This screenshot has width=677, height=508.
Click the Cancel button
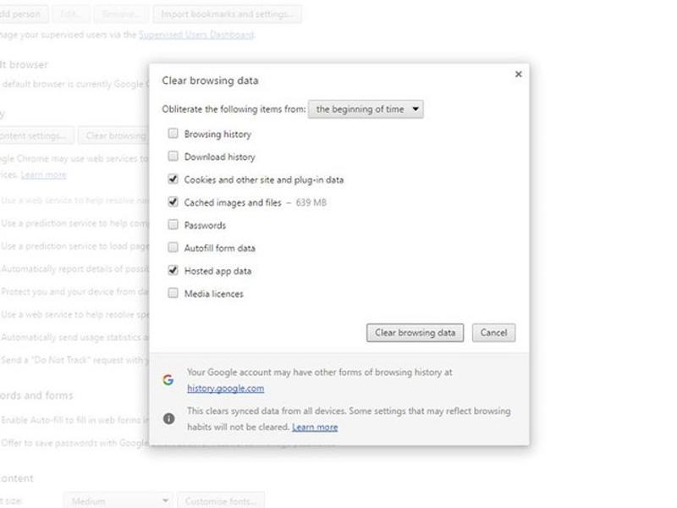click(x=493, y=333)
